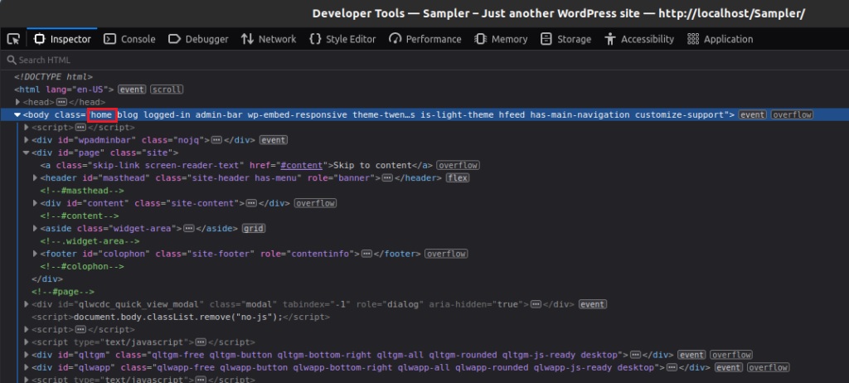The image size is (849, 383).
Task: Expand the qlwapp div node
Action: 27,367
